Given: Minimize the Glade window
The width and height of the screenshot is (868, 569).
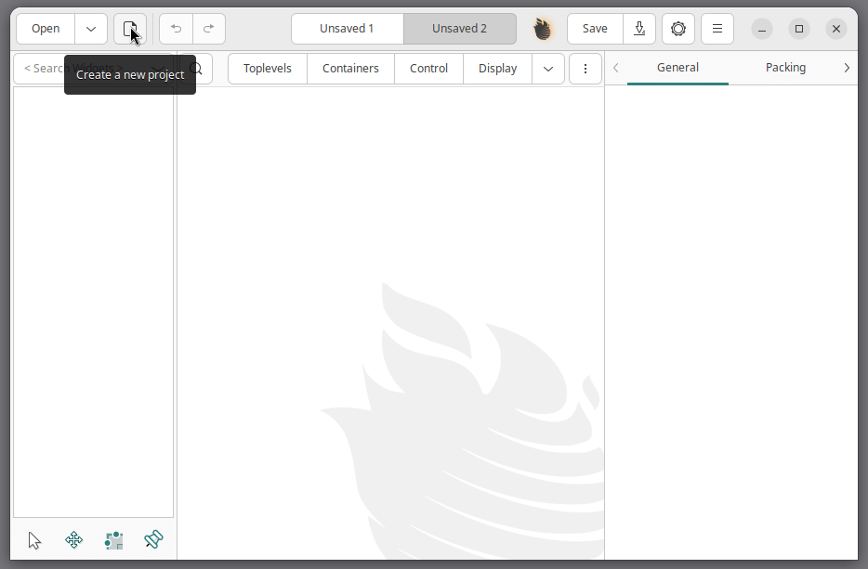Looking at the screenshot, I should (x=762, y=29).
